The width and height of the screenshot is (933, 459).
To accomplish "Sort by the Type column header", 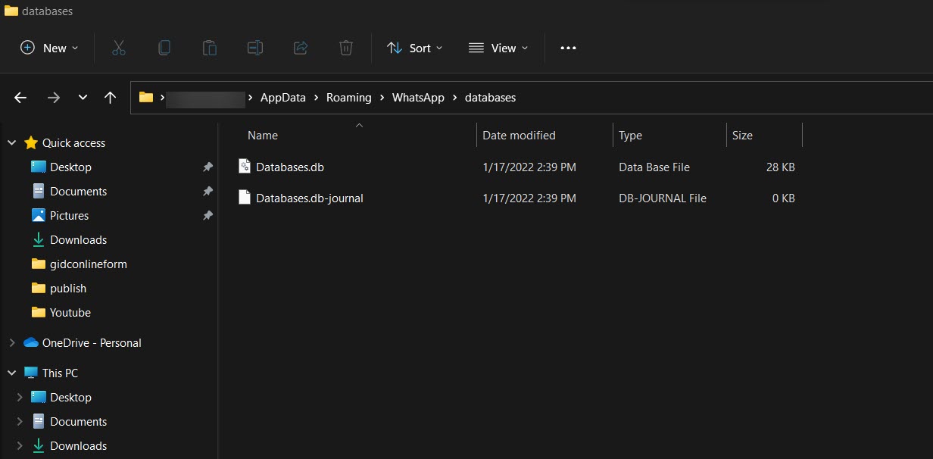I will click(630, 136).
